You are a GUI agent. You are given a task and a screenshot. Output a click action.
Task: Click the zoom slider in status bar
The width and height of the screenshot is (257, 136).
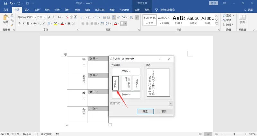click(x=234, y=134)
